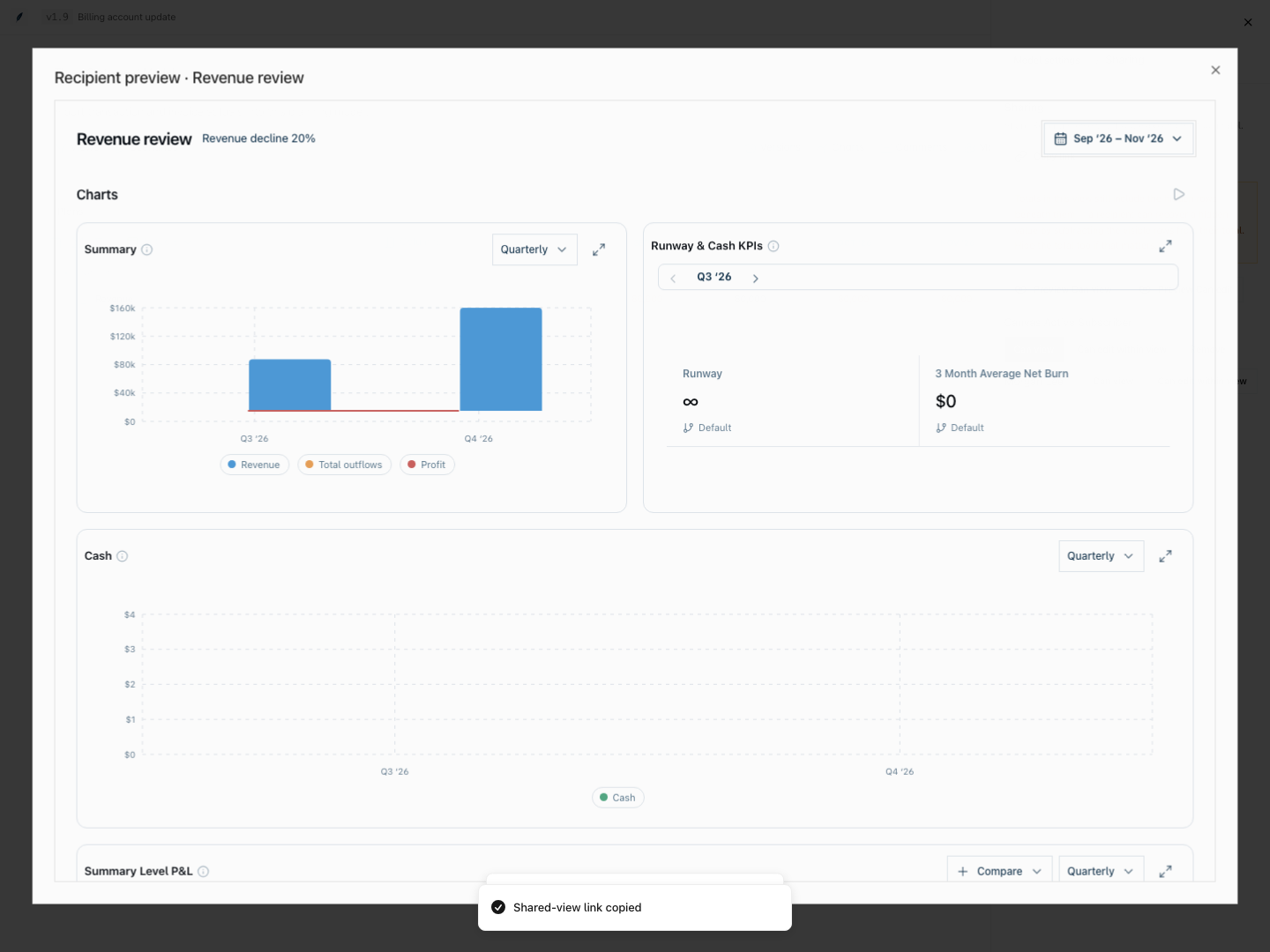Close the background window with top-right X
This screenshot has width=1270, height=952.
(1248, 22)
